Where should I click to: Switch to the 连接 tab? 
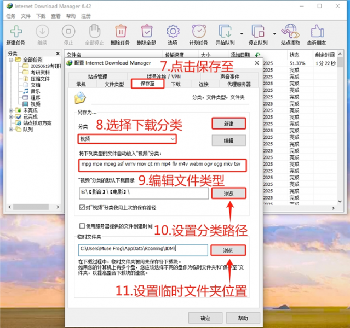coord(204,84)
